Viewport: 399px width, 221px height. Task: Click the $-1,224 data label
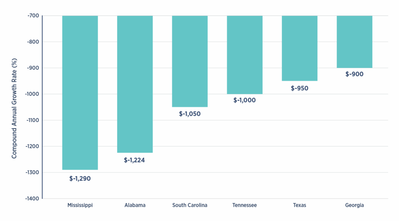(x=134, y=160)
